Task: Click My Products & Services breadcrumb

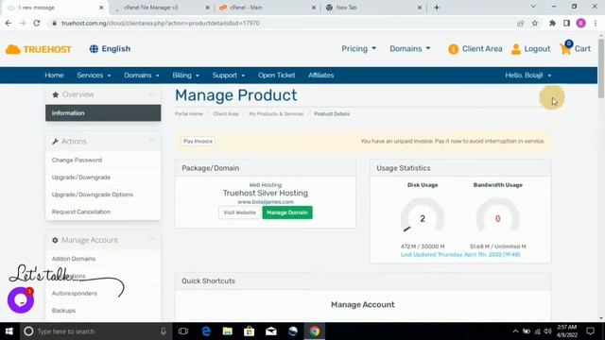Action: [x=276, y=114]
